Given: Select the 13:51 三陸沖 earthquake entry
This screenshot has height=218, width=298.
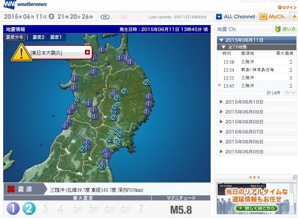Looking at the screenshot, I should click(255, 78).
